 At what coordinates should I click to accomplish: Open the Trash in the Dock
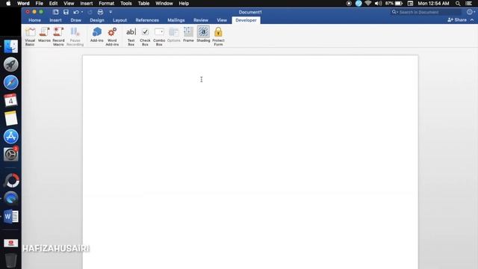click(10, 261)
